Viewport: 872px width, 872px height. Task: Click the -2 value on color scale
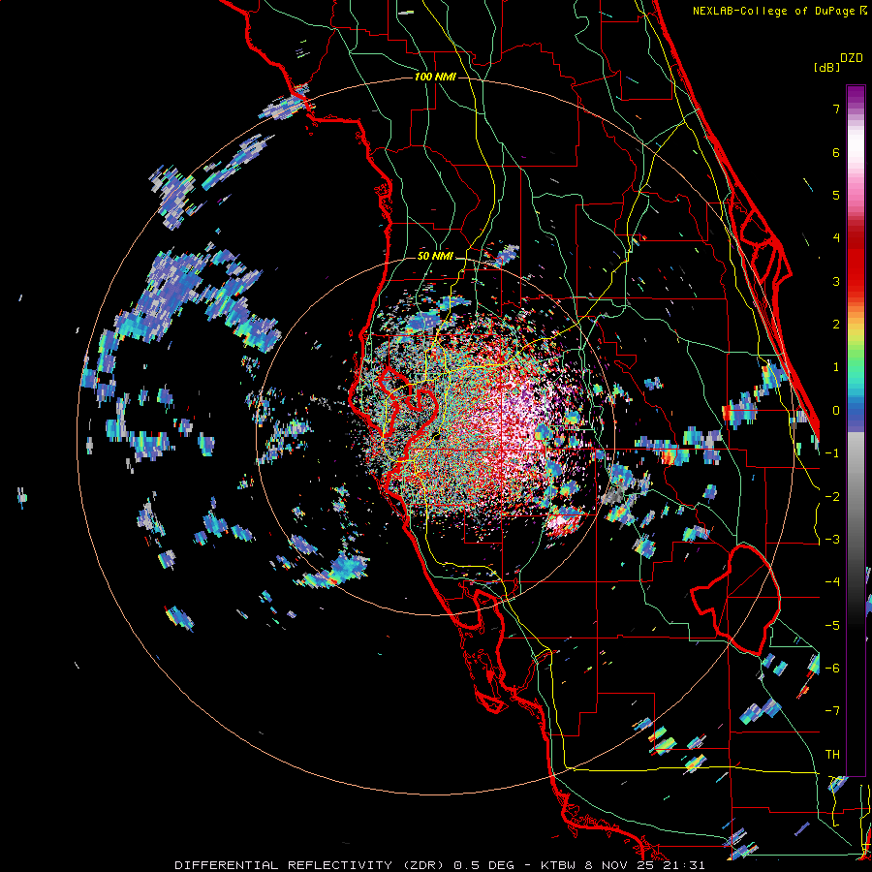832,497
